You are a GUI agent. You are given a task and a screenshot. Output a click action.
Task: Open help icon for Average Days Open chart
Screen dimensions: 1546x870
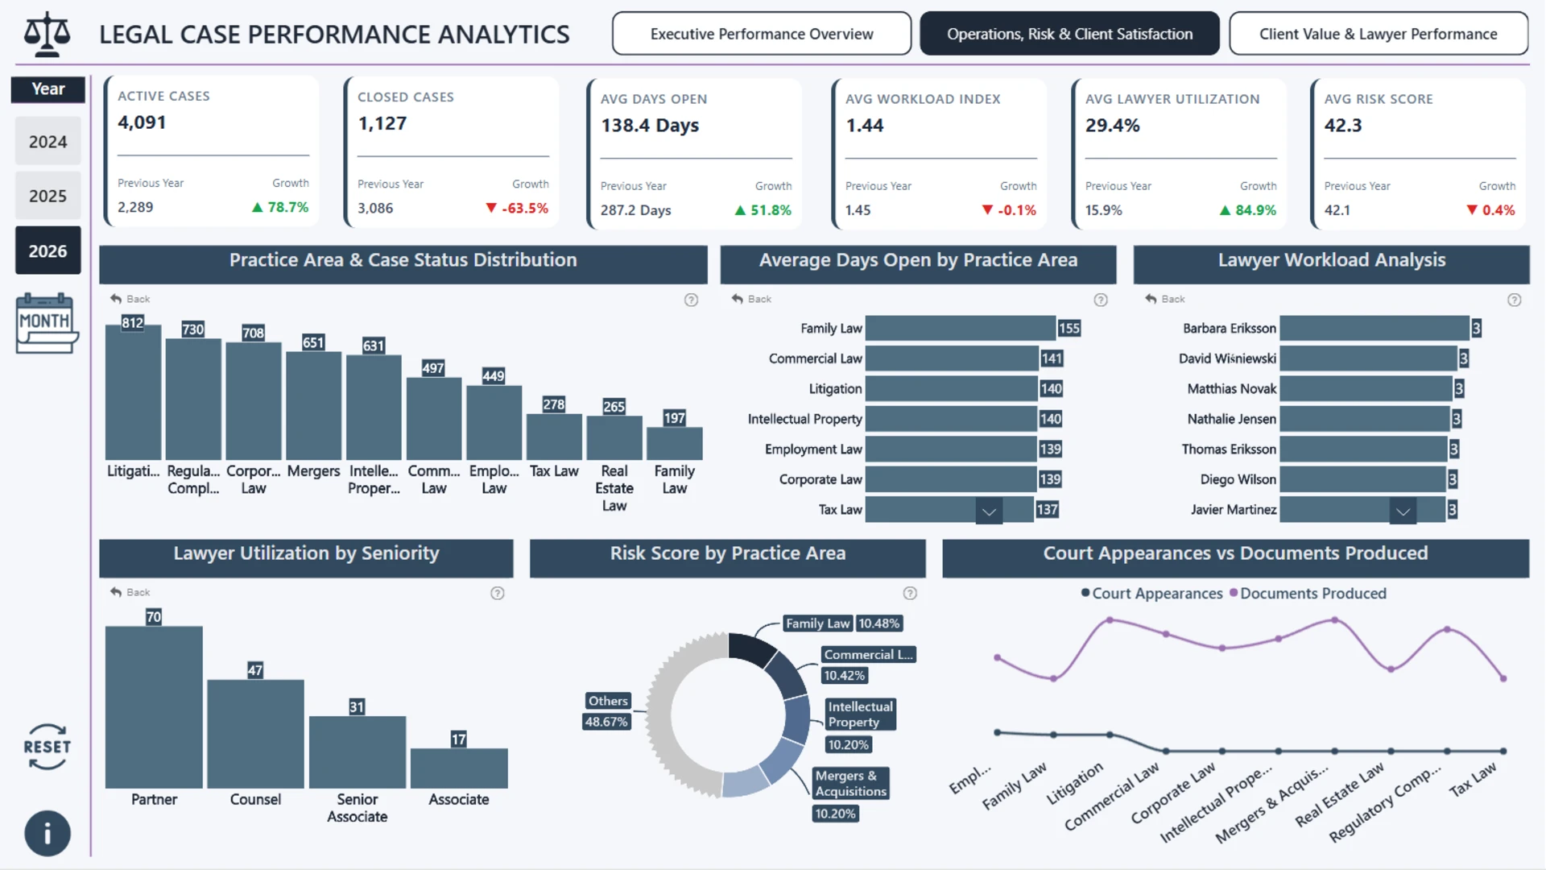(1101, 300)
